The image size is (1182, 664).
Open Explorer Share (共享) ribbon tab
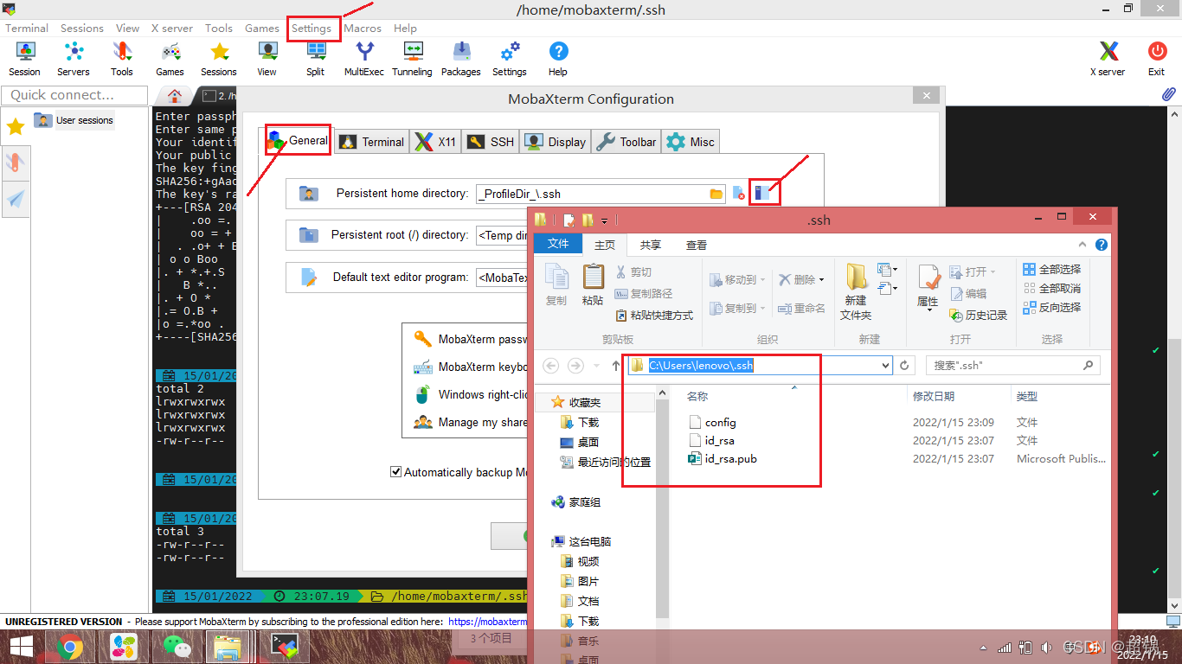point(651,245)
